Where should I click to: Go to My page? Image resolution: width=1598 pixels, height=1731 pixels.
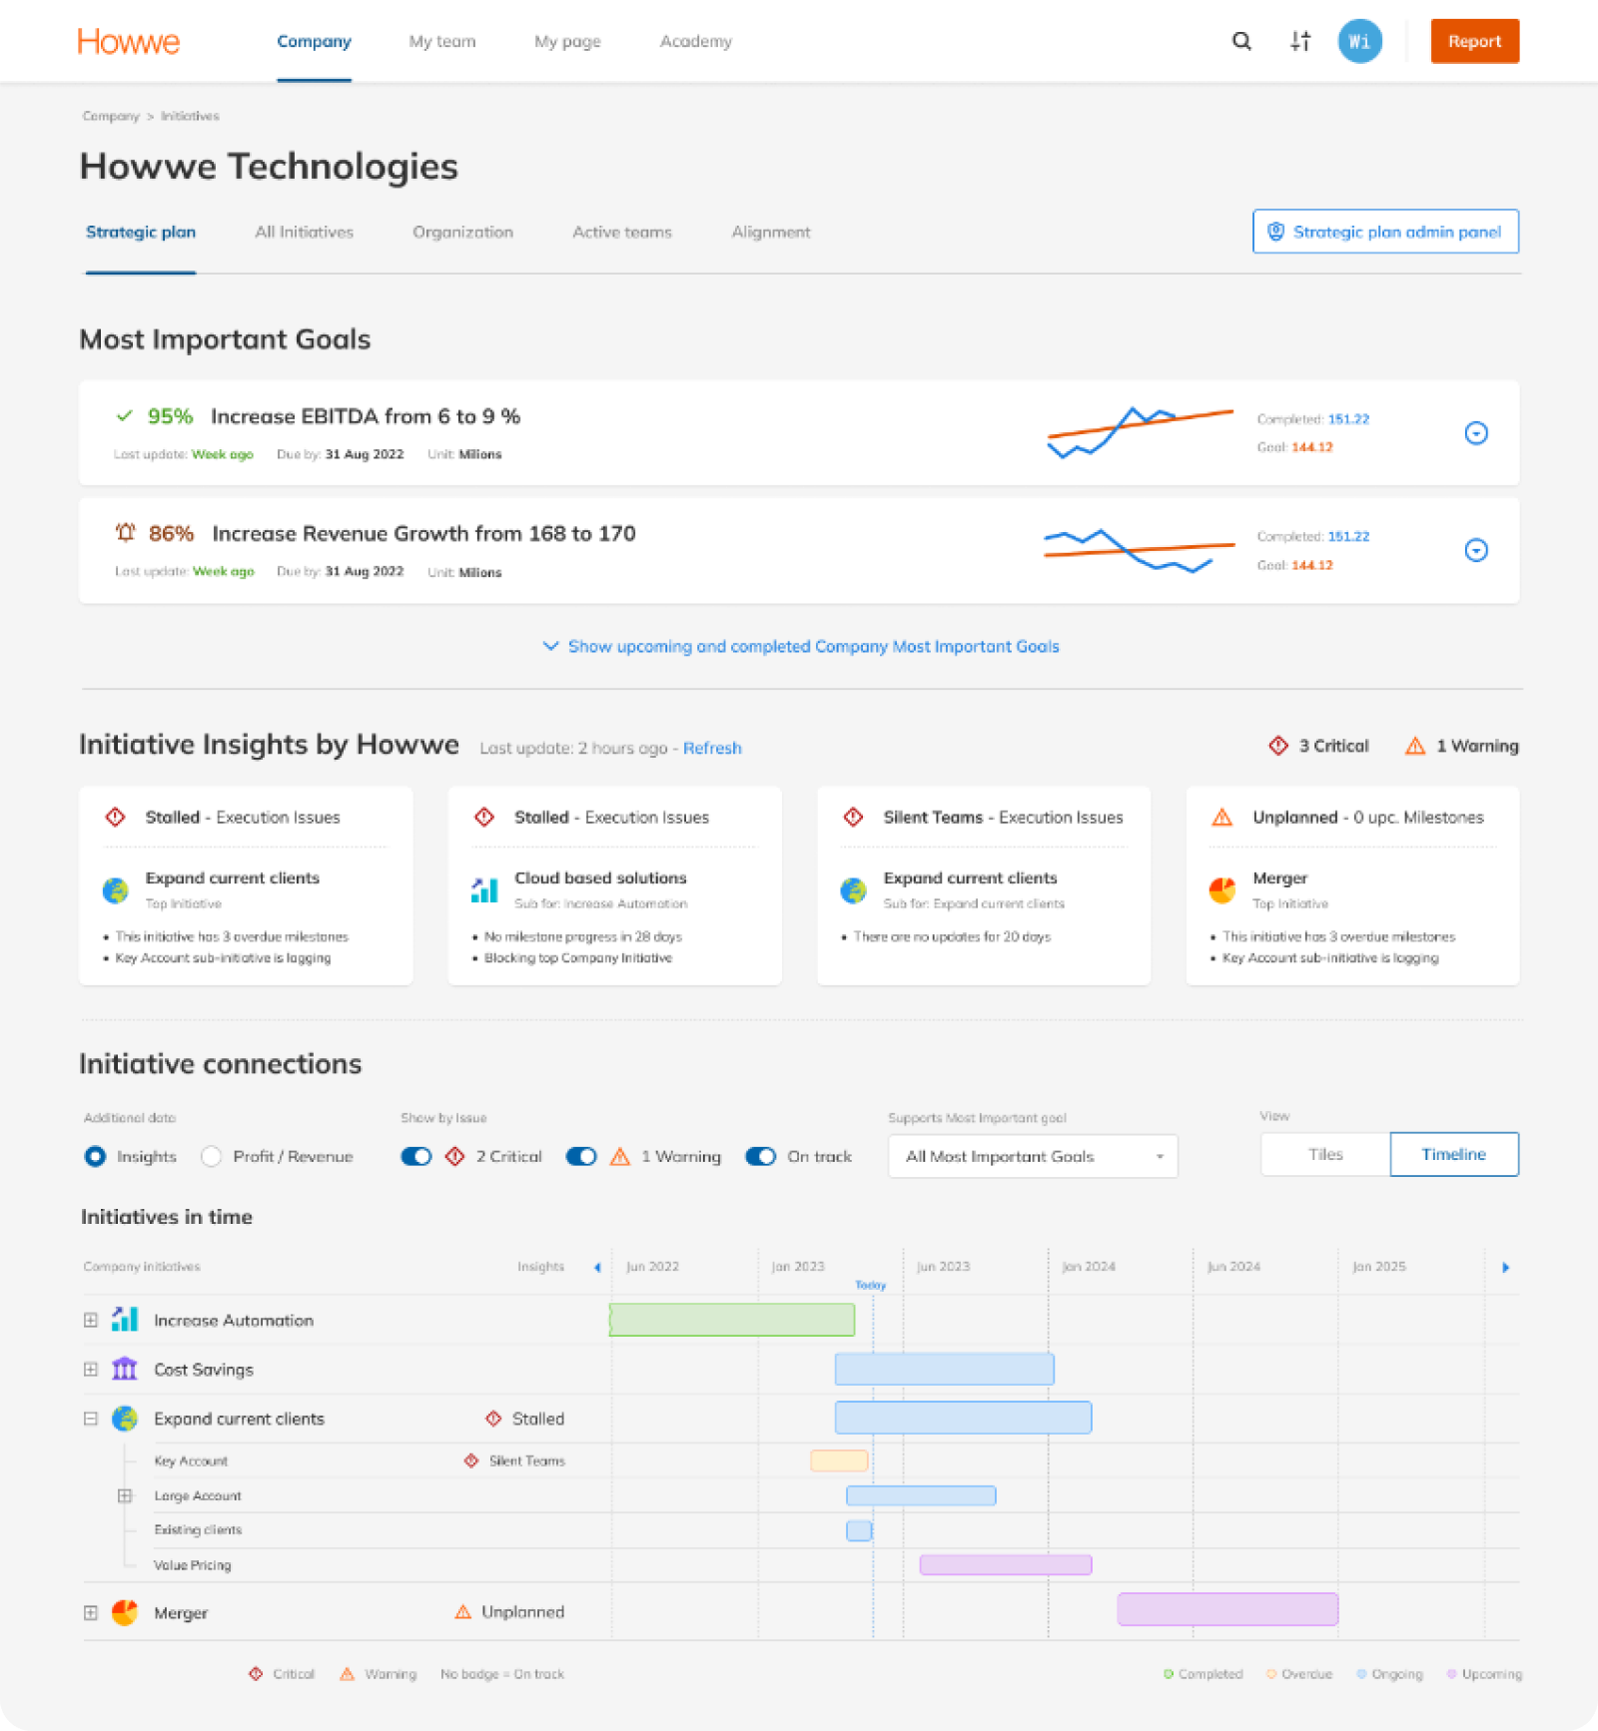coord(567,41)
